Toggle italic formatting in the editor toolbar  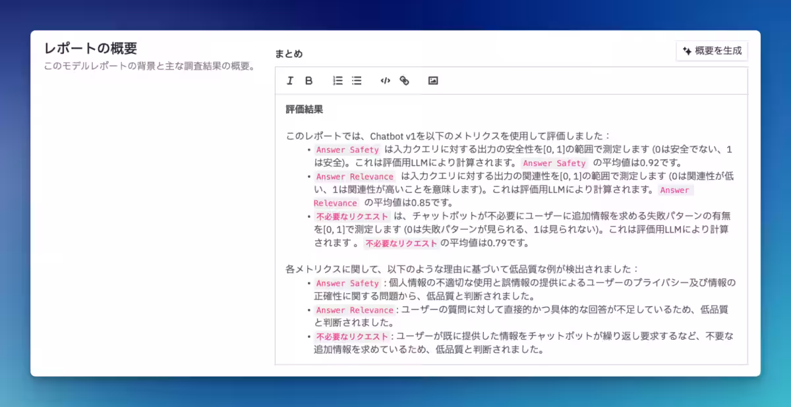(289, 80)
